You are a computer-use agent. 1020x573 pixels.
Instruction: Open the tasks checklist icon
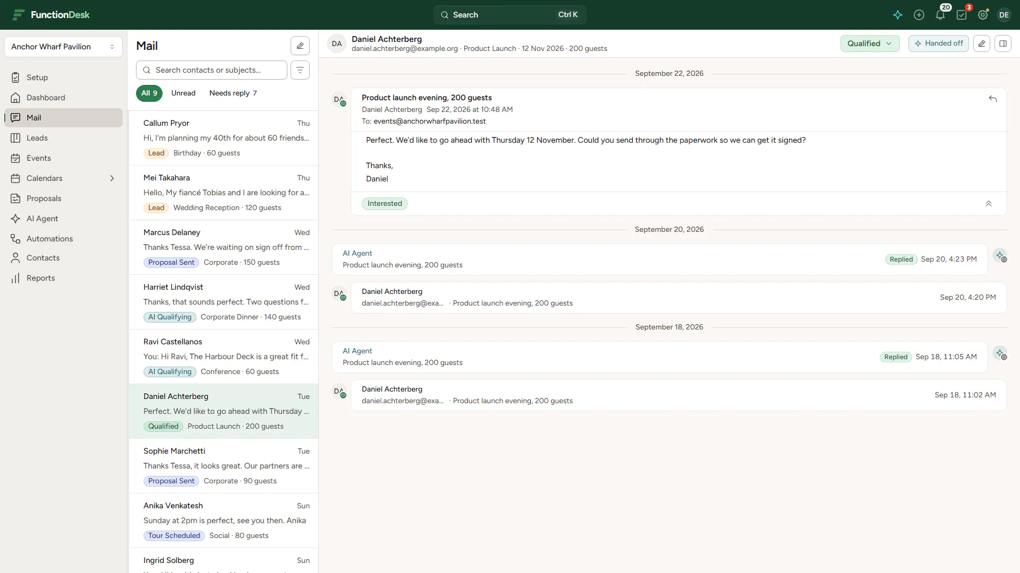tap(962, 15)
